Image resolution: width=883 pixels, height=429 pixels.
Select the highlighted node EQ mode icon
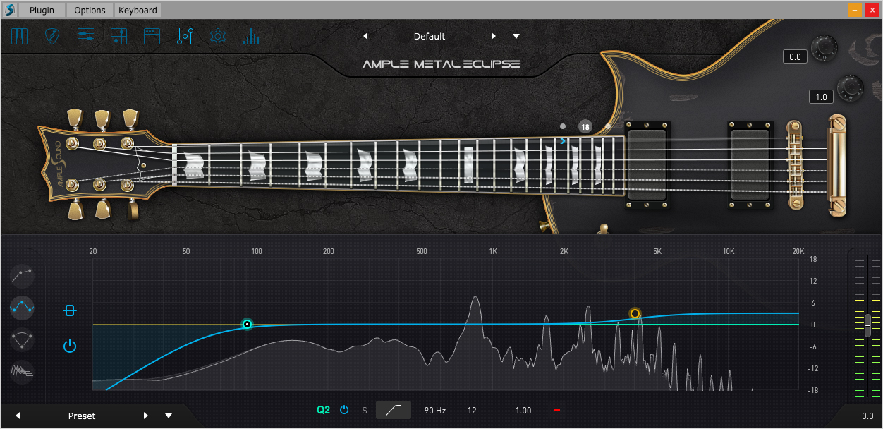22,307
